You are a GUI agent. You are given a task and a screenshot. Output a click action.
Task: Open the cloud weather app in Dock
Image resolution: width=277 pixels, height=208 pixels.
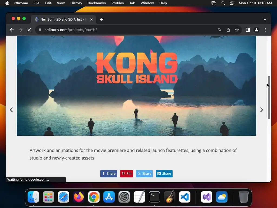tap(222, 197)
